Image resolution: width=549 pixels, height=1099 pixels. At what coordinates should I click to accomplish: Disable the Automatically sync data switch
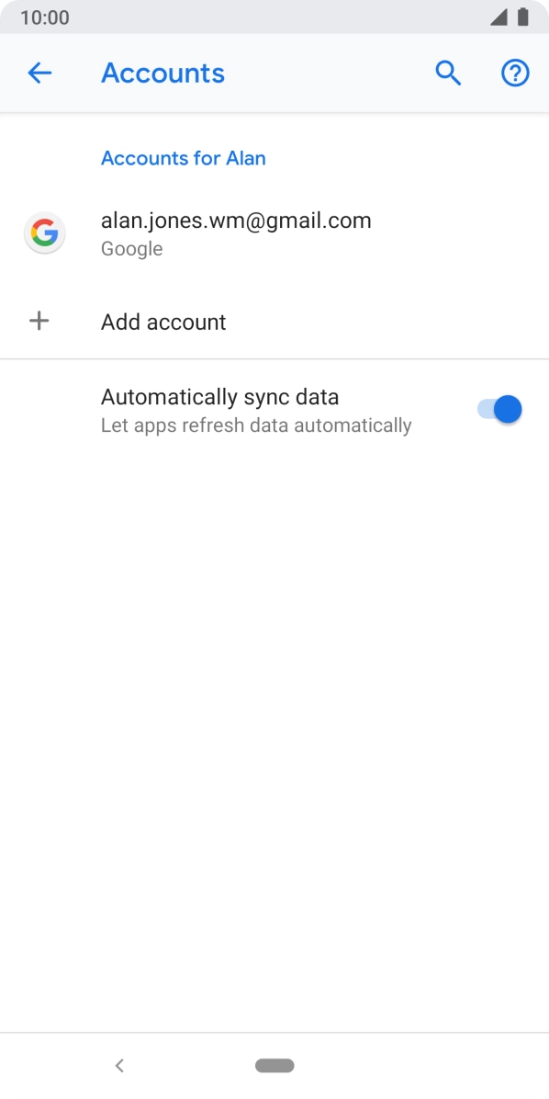pyautogui.click(x=499, y=409)
